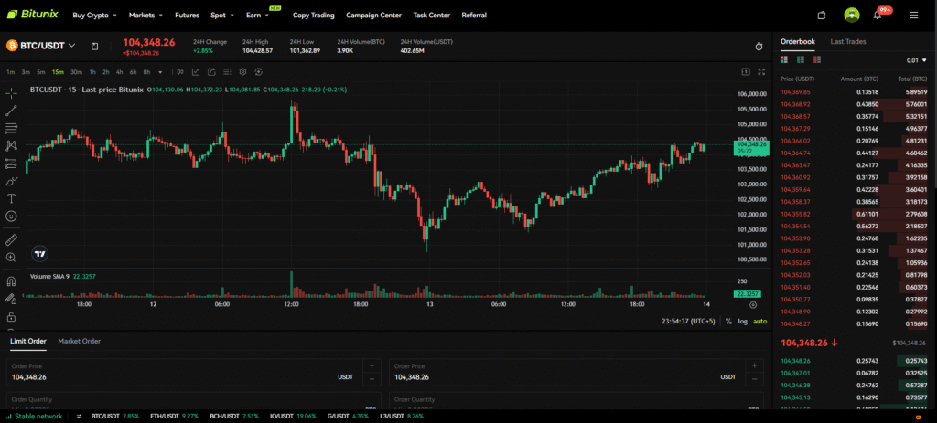Expand the Buy Crypto menu
This screenshot has height=423, width=937.
click(94, 15)
